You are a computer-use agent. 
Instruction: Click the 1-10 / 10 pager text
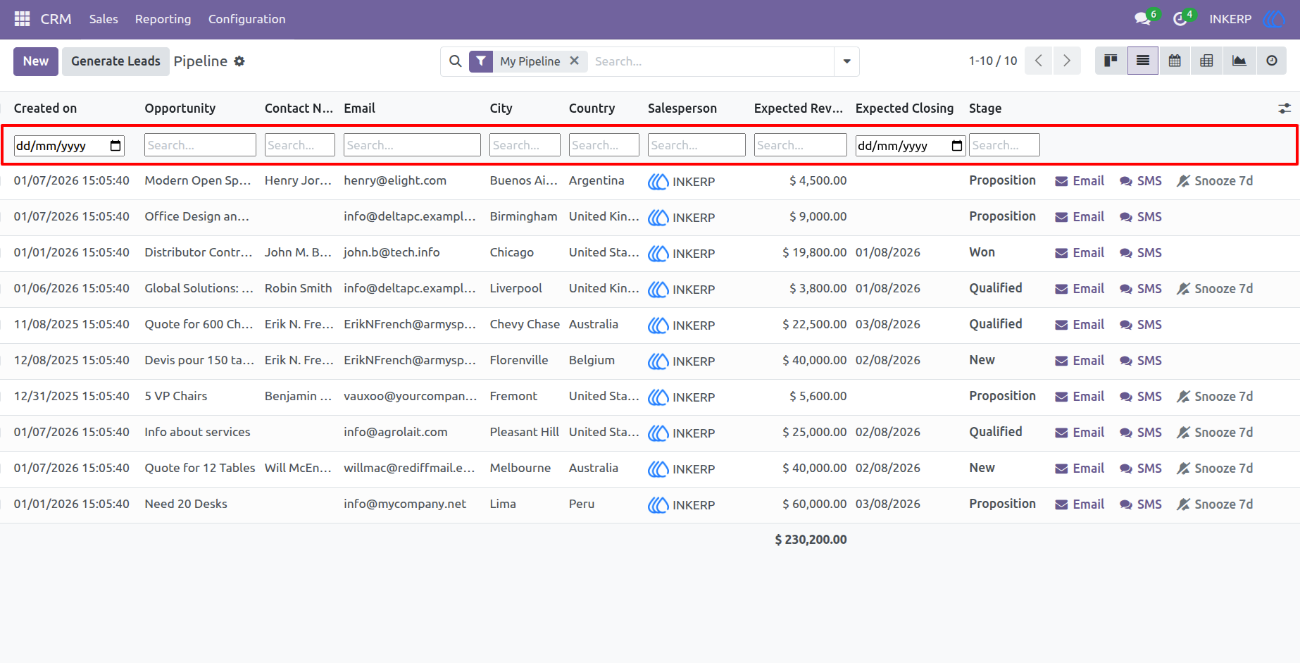coord(993,61)
